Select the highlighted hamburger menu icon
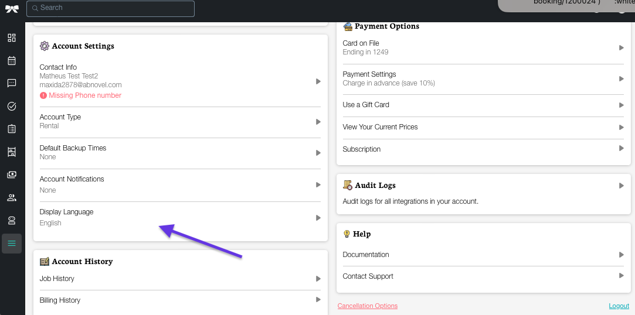Viewport: 635px width, 315px height. coord(12,244)
